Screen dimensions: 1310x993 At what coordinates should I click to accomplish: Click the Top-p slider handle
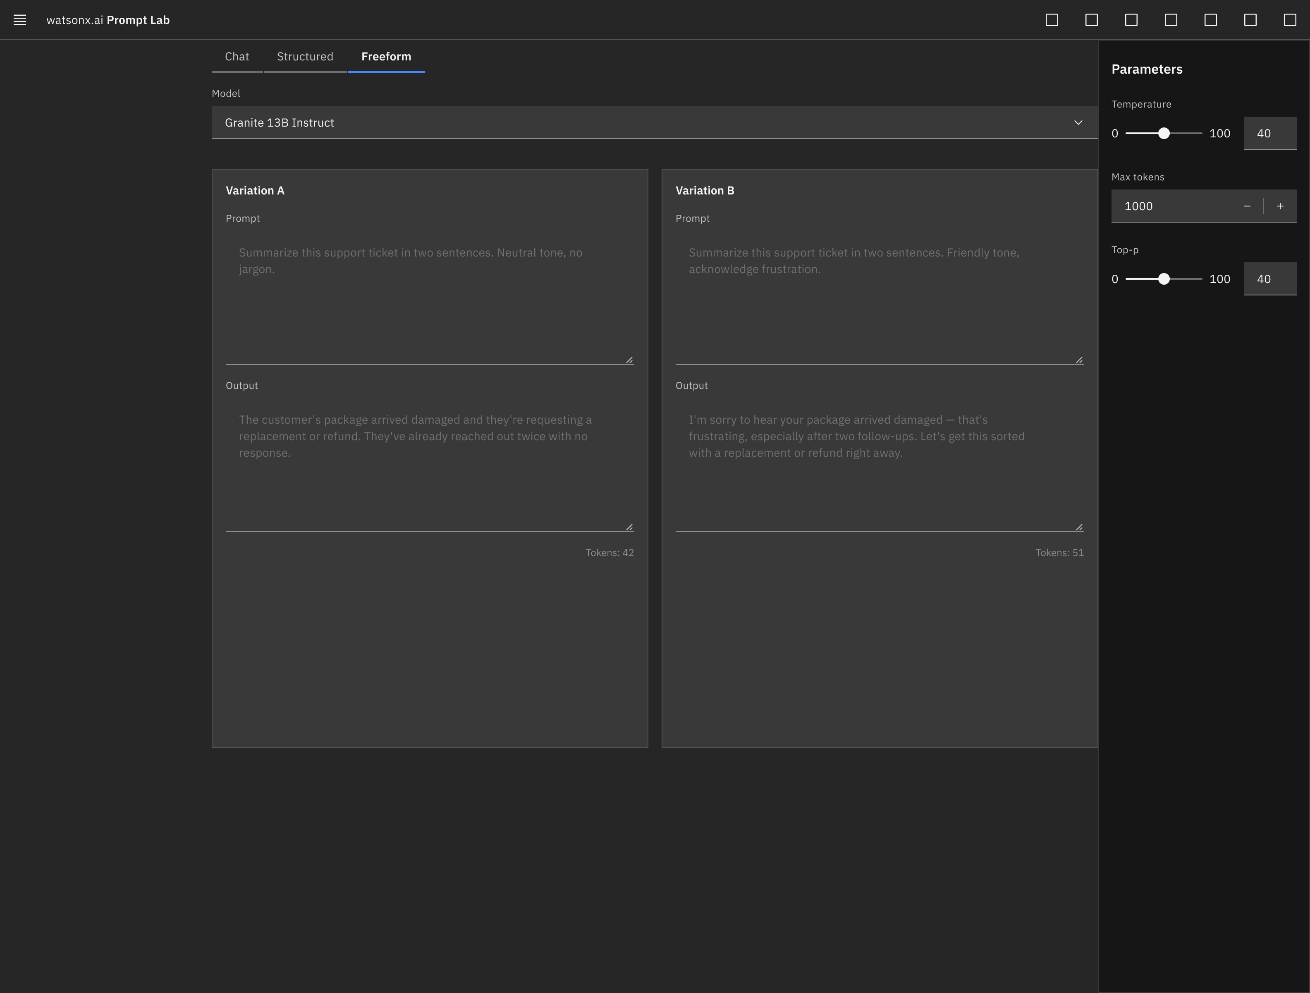[x=1164, y=279]
